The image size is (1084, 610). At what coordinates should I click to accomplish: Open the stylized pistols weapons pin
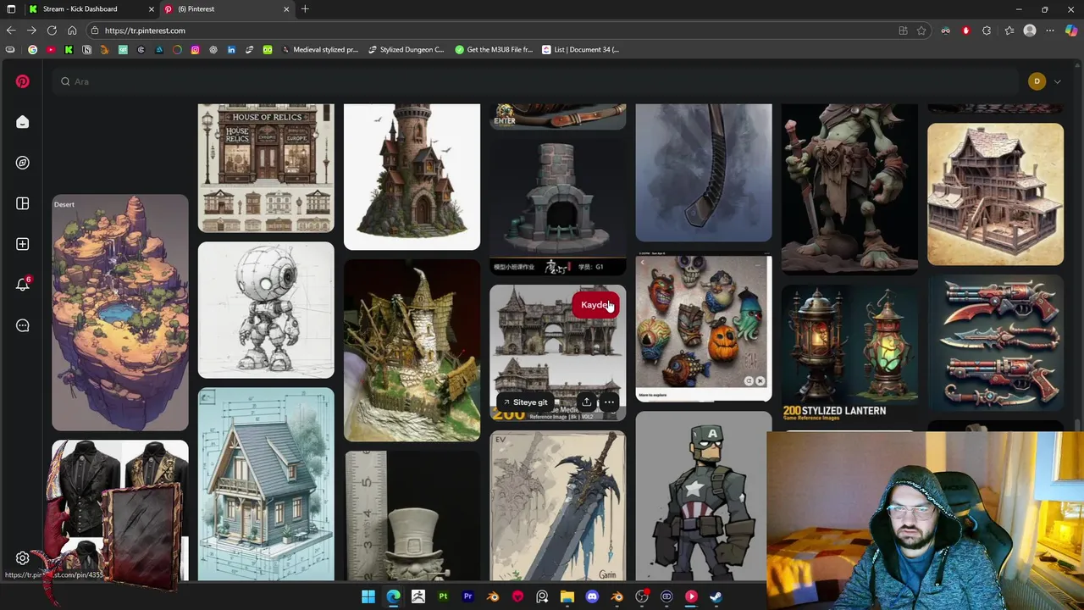(995, 343)
